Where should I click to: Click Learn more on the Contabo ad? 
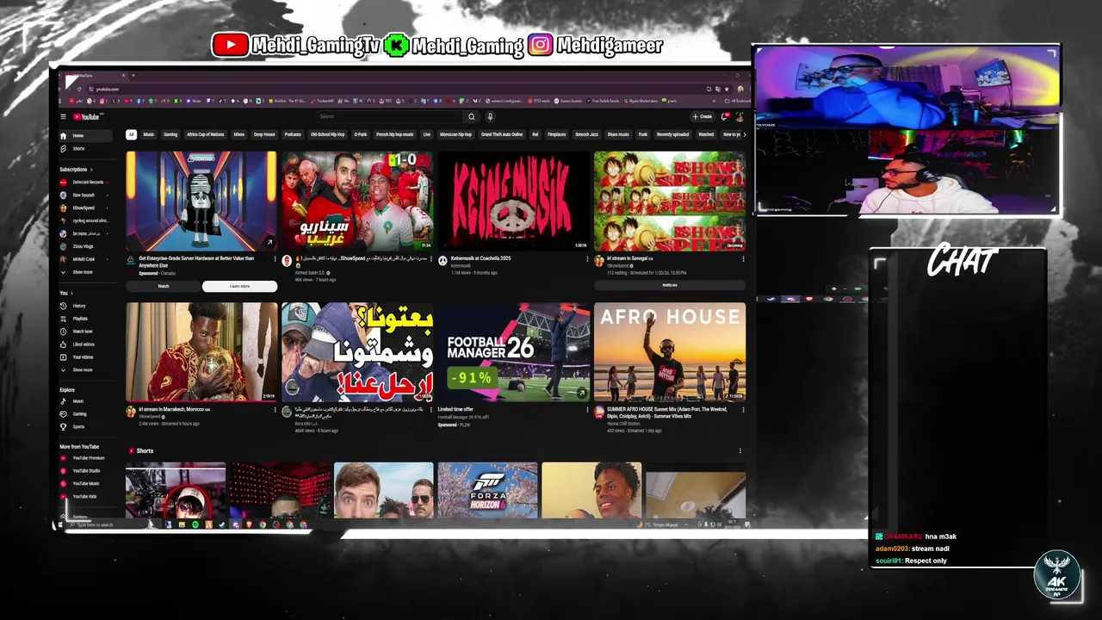pos(240,286)
